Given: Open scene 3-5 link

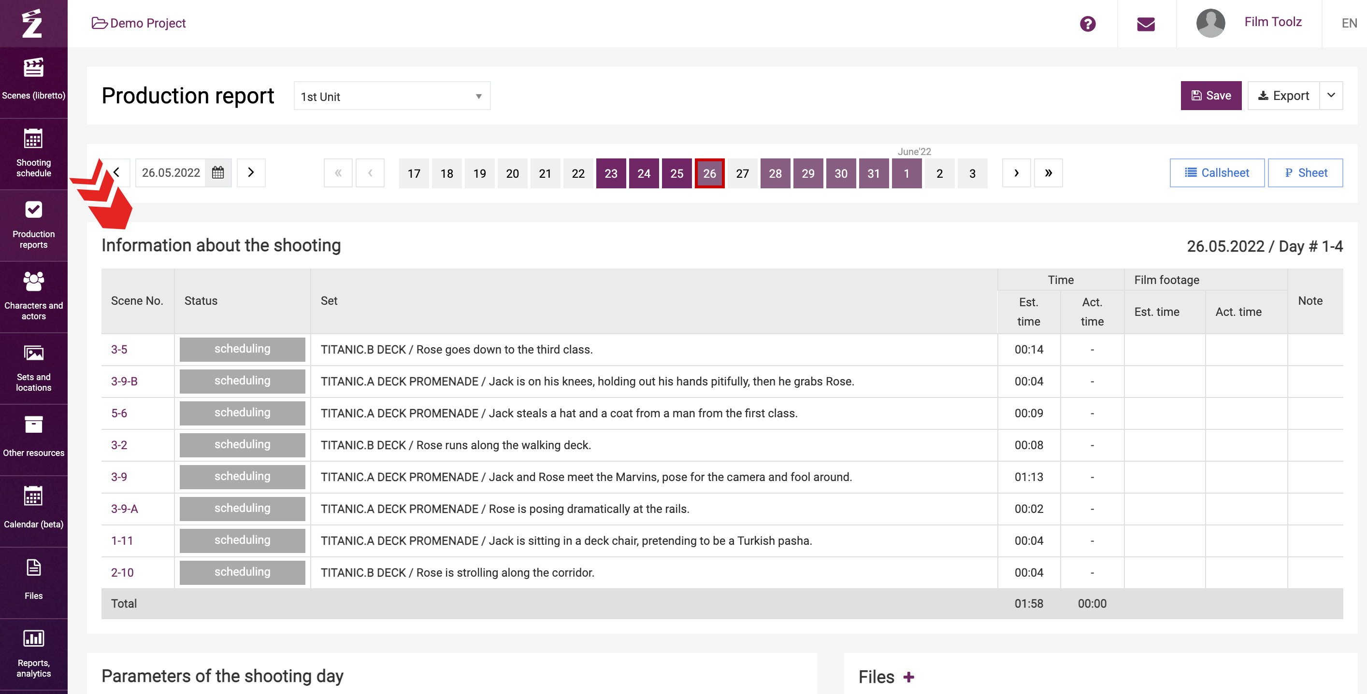Looking at the screenshot, I should click(x=119, y=349).
